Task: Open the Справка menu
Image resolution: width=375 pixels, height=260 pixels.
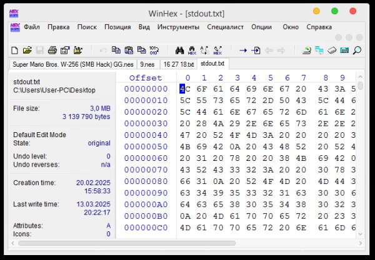Action: 319,27
